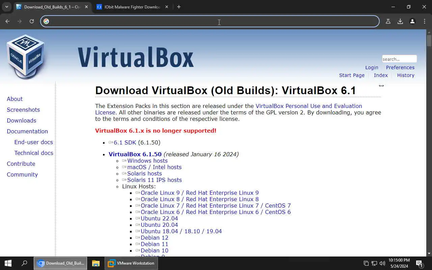Screen dimensions: 432x270
Task: Open the network tray icon
Action: 374,263
